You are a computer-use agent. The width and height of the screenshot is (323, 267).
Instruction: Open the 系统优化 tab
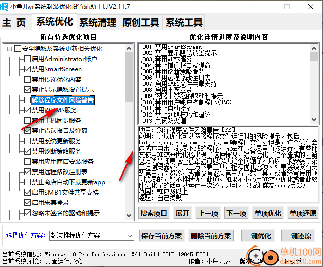55,22
